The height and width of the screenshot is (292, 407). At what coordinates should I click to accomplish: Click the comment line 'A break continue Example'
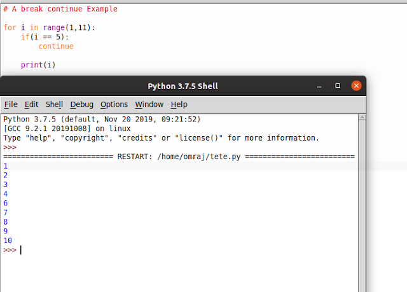point(60,9)
